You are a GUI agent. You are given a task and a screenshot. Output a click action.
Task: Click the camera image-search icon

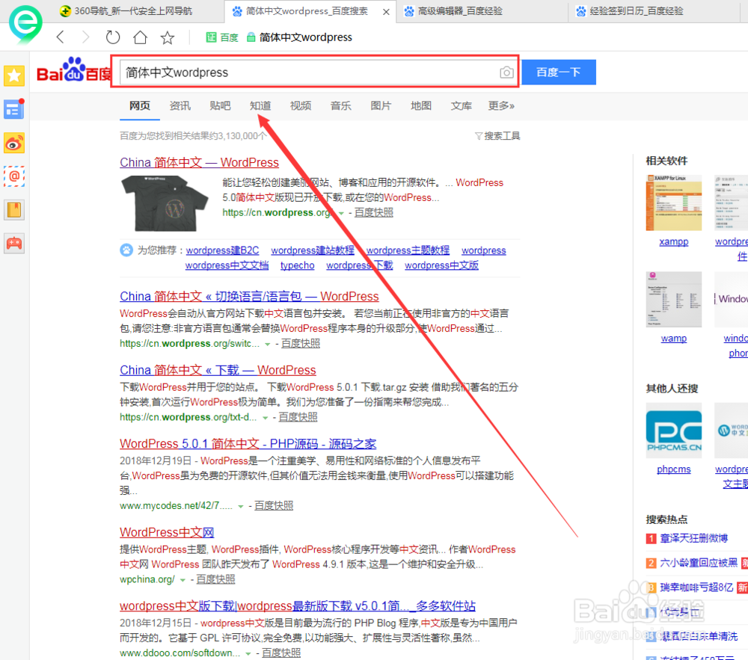(506, 73)
